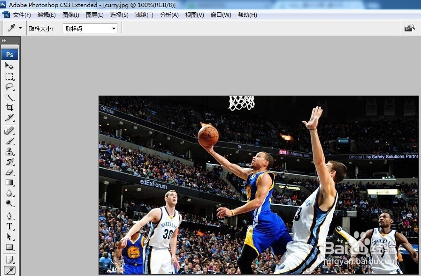The image size is (421, 276).
Task: Open the 窗口 (Window) menu
Action: pos(221,15)
